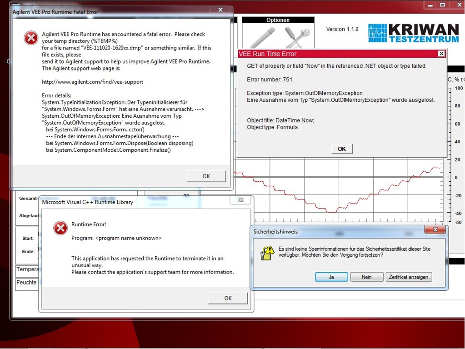Viewport: 465px width, 349px height.
Task: Click the Microsoft Visual C++ Runtime Library title bar
Action: pyautogui.click(x=136, y=202)
